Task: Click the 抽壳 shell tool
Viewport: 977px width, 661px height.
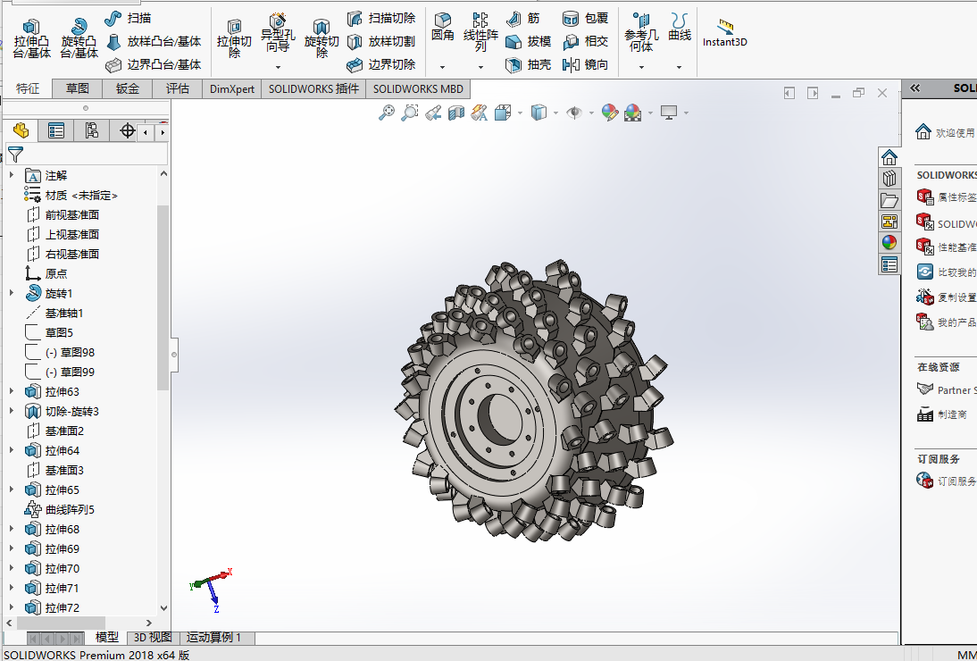Action: [x=529, y=64]
